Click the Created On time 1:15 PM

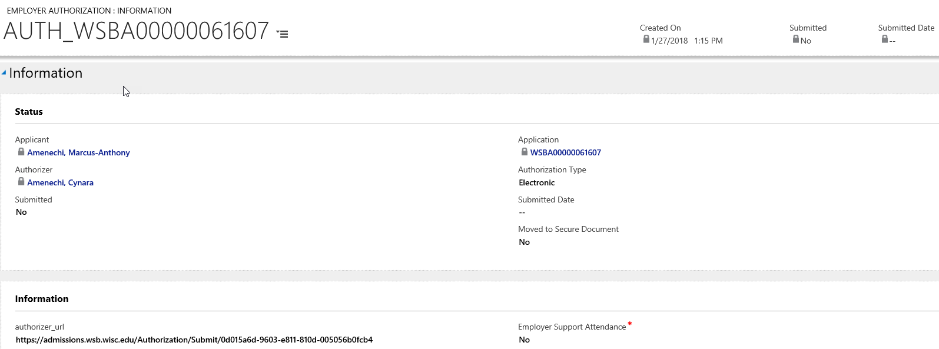pos(708,41)
